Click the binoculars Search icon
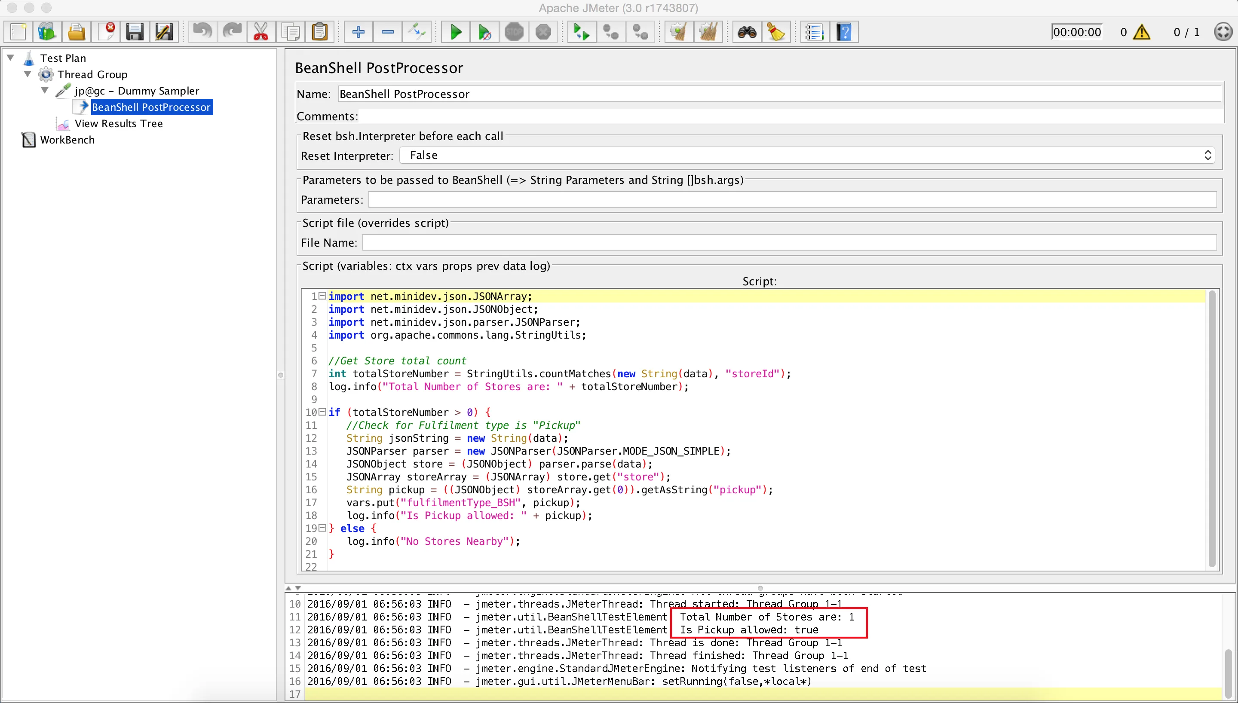This screenshot has height=703, width=1238. 747,32
